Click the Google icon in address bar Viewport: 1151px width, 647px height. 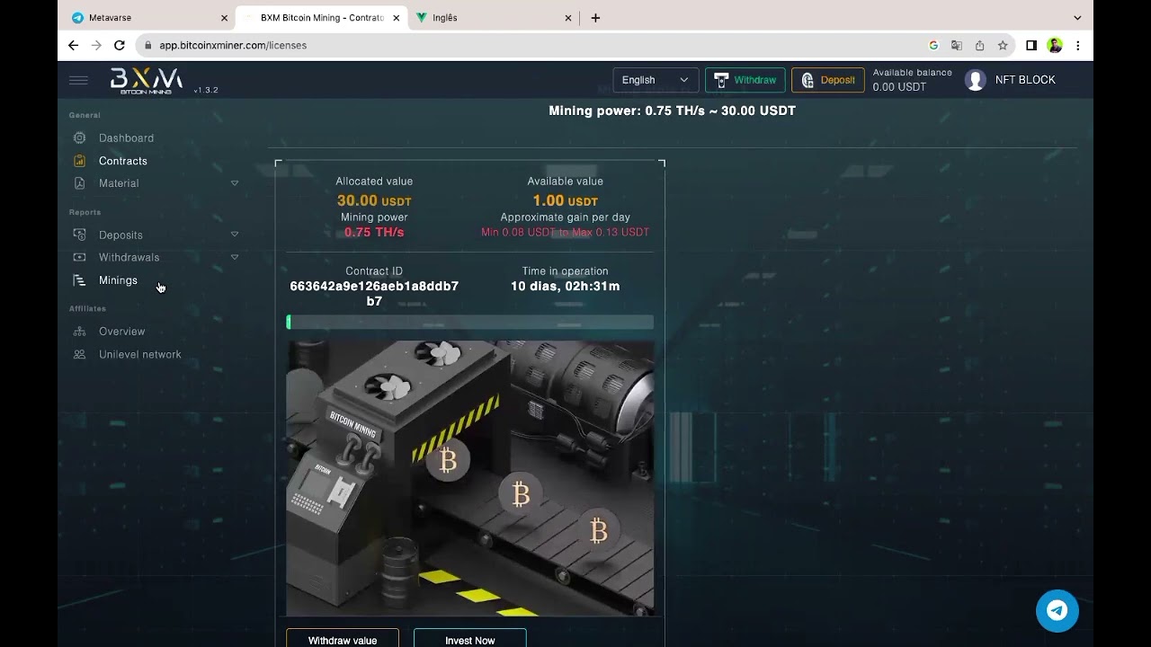click(933, 45)
